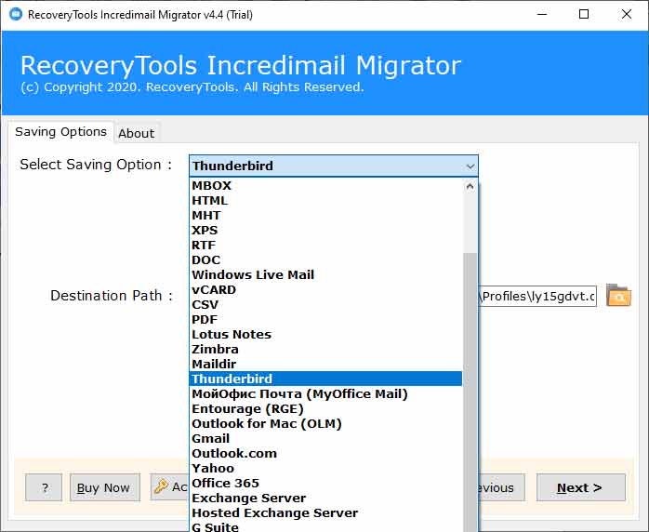Choose PDF saving format
Screen dimensions: 649x532
(x=325, y=320)
